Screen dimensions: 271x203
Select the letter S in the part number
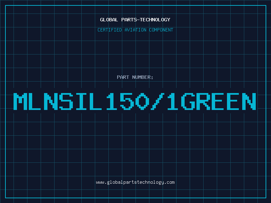(x=66, y=101)
